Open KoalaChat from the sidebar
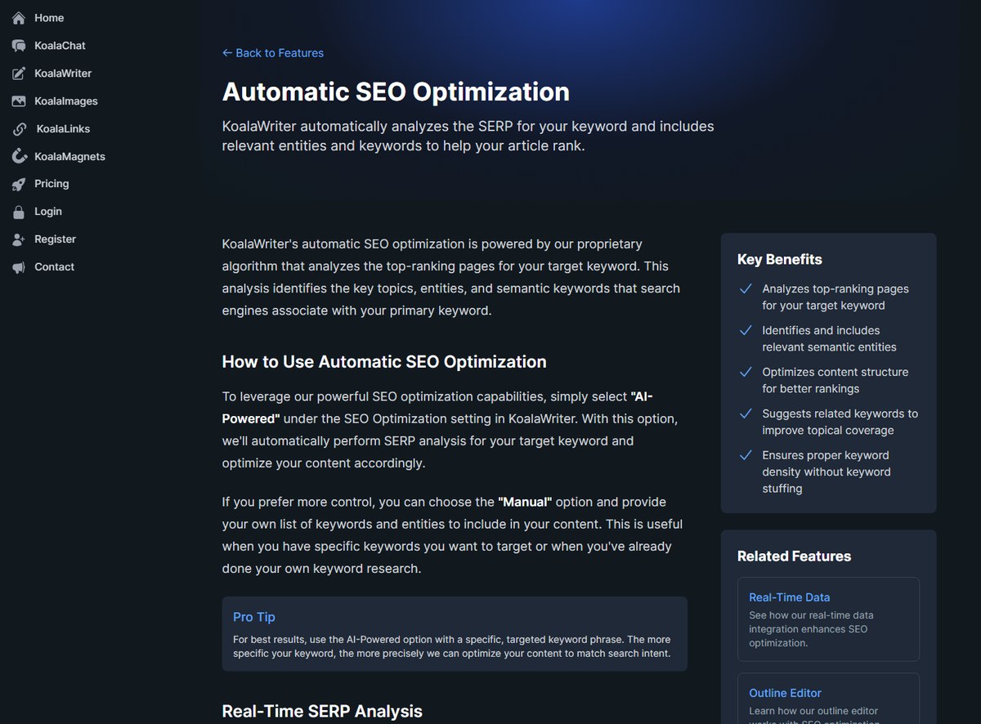The width and height of the screenshot is (981, 724). click(60, 46)
